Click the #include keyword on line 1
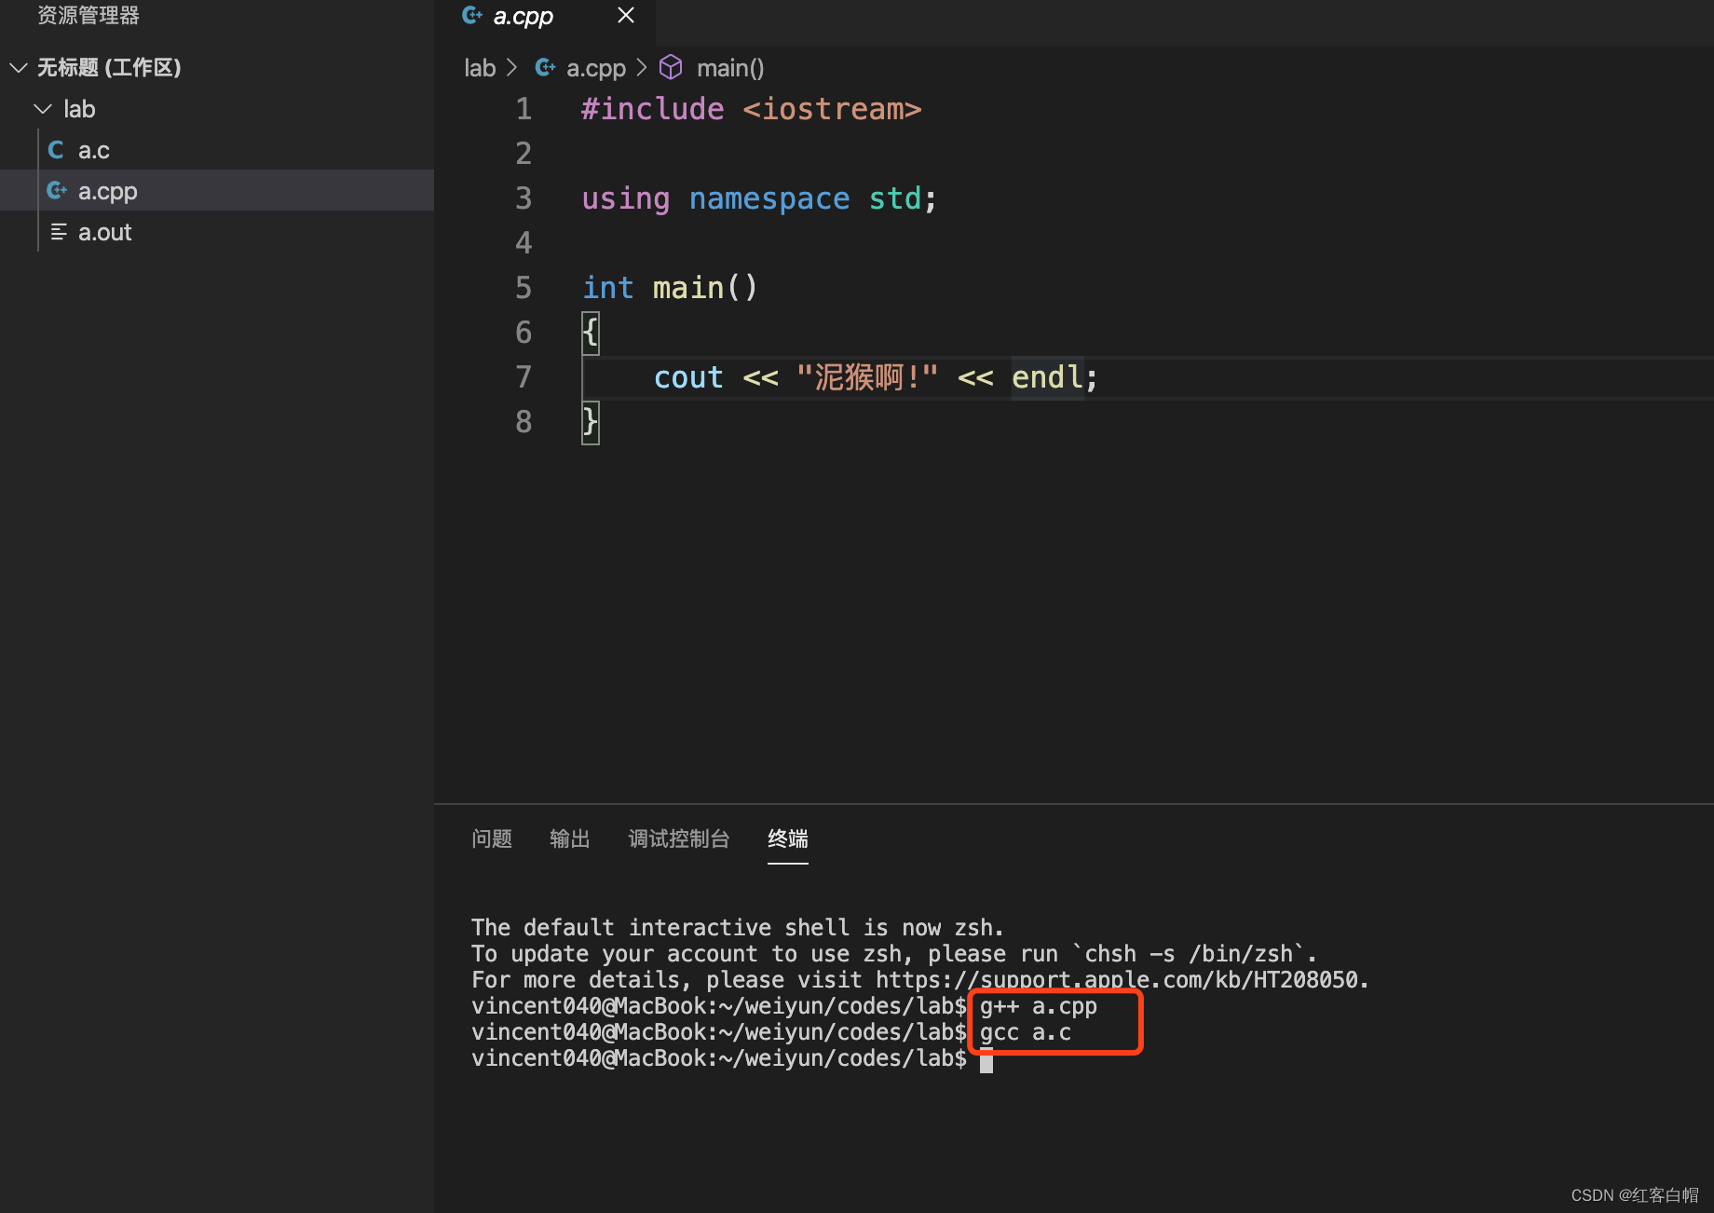The width and height of the screenshot is (1714, 1213). click(653, 109)
